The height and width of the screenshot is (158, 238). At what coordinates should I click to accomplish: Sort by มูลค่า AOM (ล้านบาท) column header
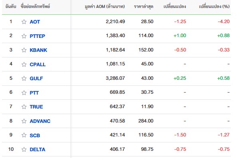click(105, 6)
